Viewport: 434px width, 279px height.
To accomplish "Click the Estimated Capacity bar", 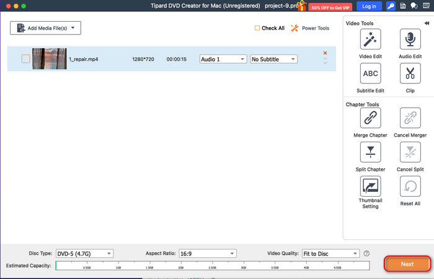I will tap(213, 265).
